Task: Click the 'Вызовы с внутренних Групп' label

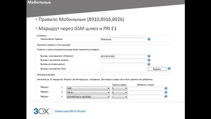Action: [53, 69]
